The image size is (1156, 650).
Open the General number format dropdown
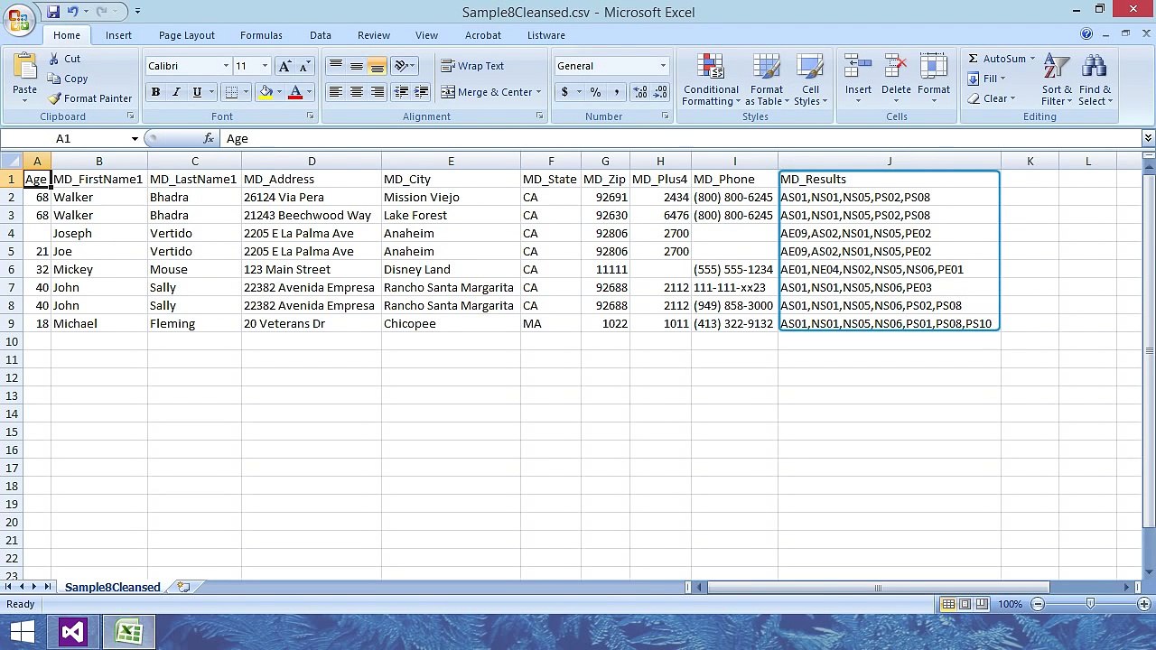click(663, 66)
